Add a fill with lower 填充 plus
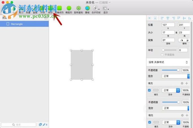 [187, 115]
